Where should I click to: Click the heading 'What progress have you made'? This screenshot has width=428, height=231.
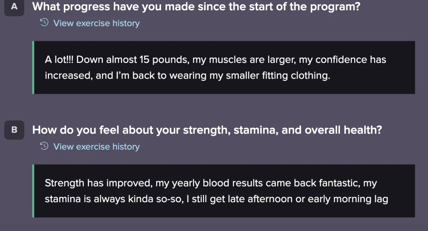tap(196, 7)
